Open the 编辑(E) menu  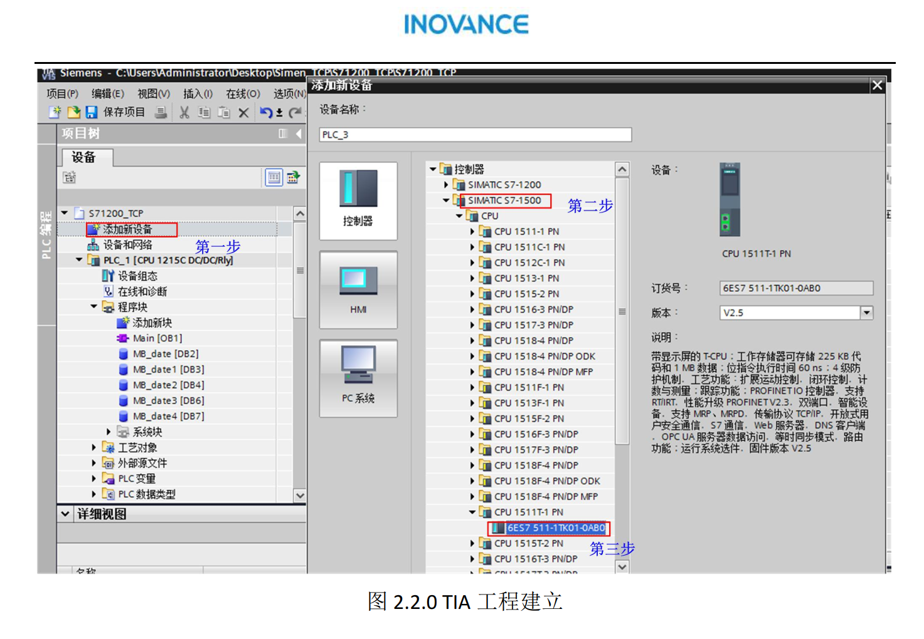(107, 93)
